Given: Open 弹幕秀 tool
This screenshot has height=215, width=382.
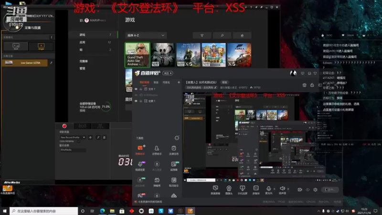Looking at the screenshot, I should (157, 182).
